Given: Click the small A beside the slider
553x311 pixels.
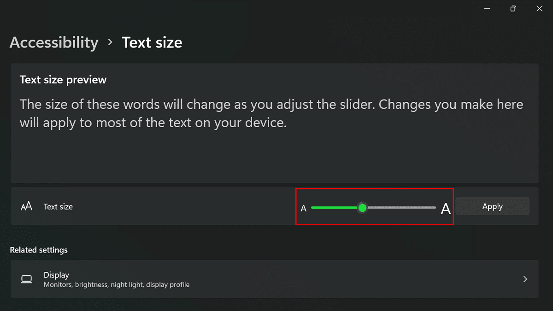Looking at the screenshot, I should [304, 208].
